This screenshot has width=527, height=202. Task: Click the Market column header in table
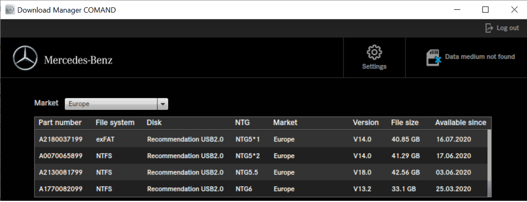coord(285,122)
